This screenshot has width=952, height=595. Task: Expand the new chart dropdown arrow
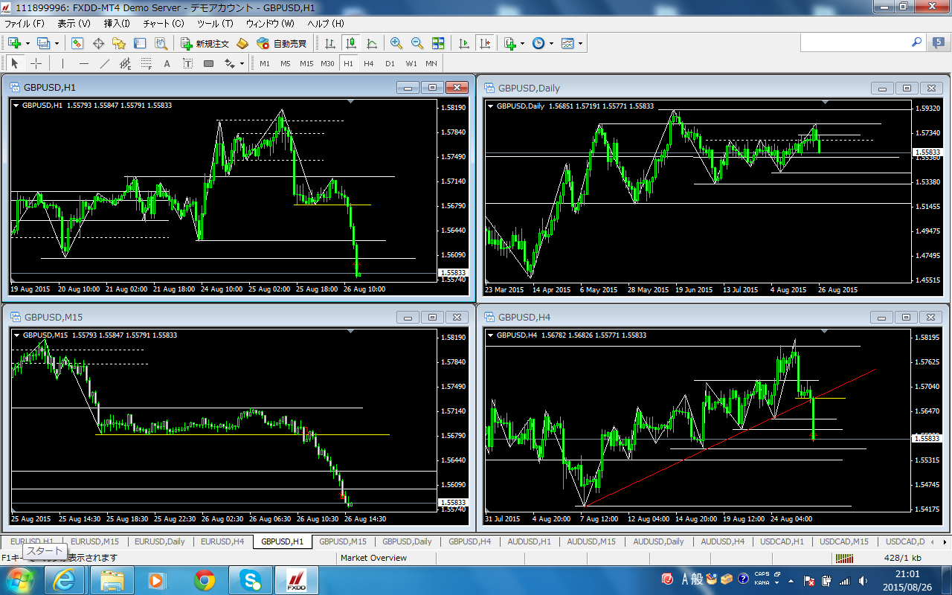point(28,43)
